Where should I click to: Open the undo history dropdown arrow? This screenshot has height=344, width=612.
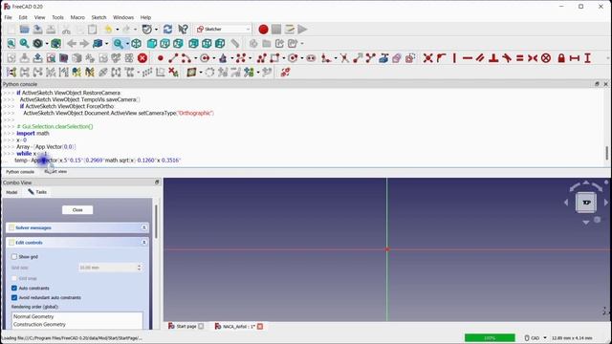[117, 30]
